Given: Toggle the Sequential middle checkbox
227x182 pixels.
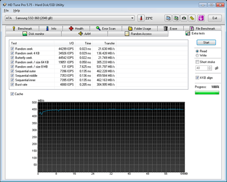Looking at the screenshot, I should point(12,76).
